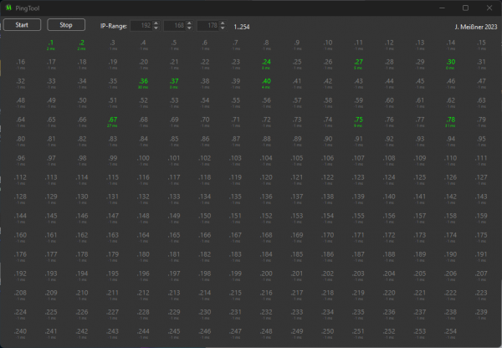Click the PingTool app icon in title bar
This screenshot has width=502, height=348.
click(8, 8)
